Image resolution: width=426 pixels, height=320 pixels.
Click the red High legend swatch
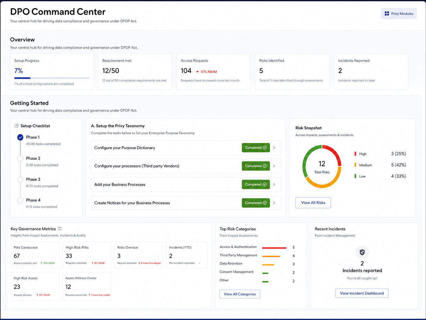355,154
